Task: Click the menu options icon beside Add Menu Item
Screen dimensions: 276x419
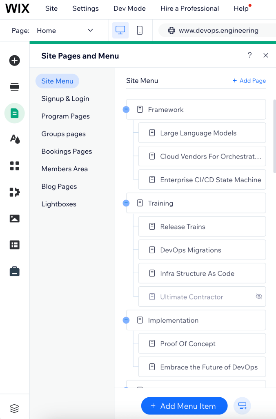Action: pyautogui.click(x=242, y=406)
